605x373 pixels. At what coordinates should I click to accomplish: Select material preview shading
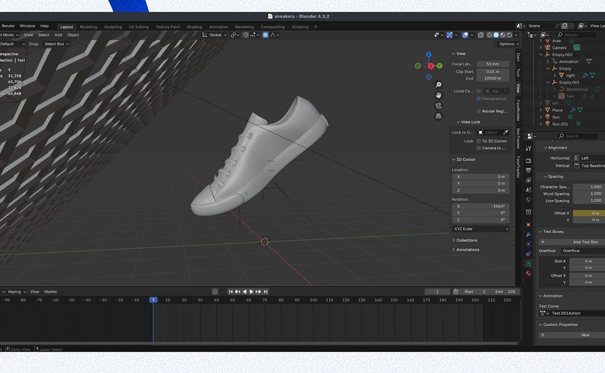pyautogui.click(x=503, y=35)
